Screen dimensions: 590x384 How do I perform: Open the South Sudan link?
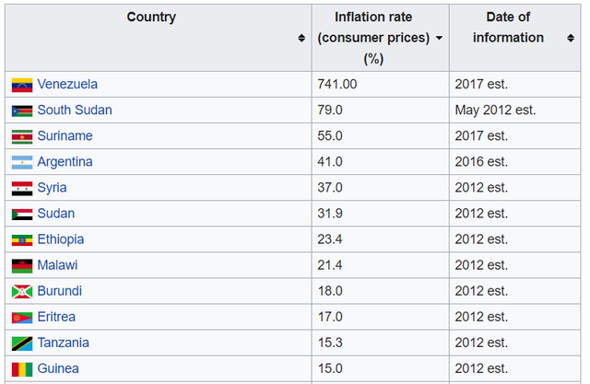click(x=75, y=111)
